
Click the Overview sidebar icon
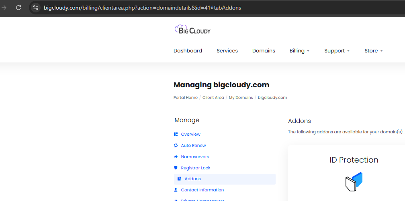point(176,135)
